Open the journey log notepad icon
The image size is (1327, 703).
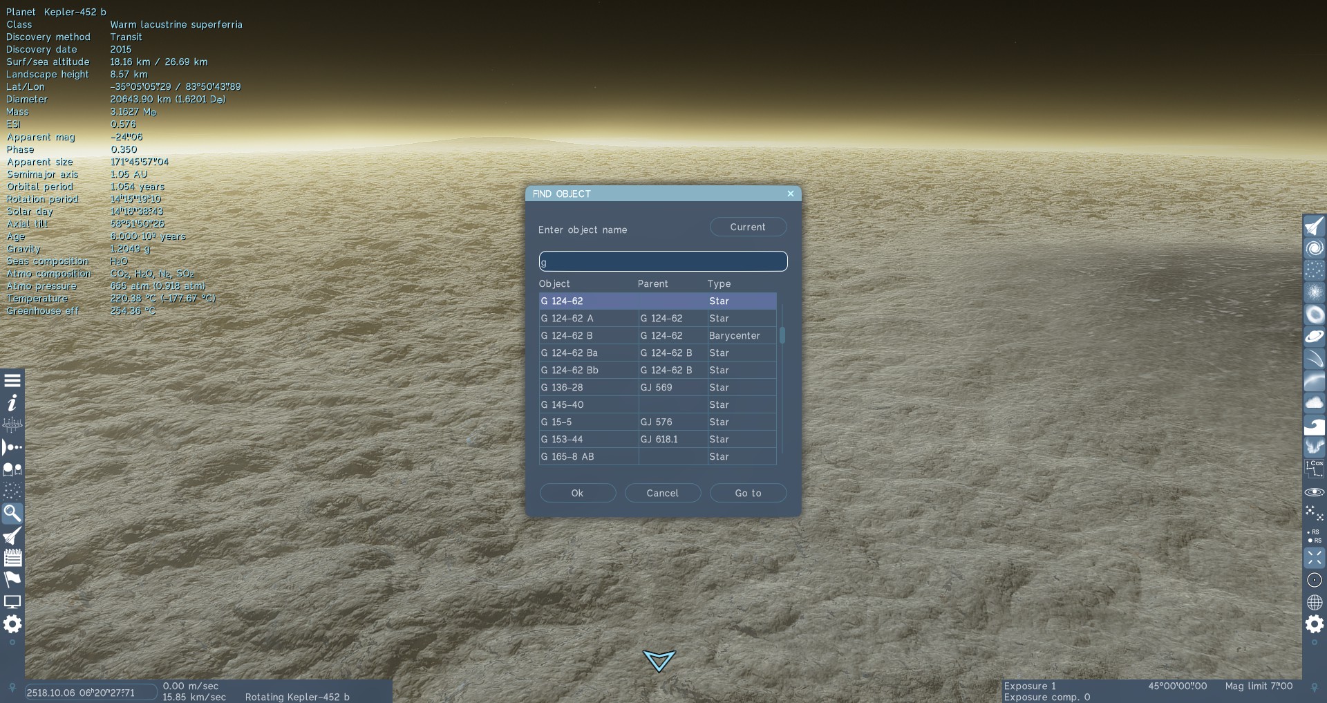[x=12, y=557]
